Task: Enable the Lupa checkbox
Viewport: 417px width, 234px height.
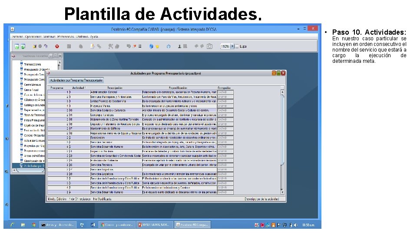Action: pyautogui.click(x=237, y=46)
